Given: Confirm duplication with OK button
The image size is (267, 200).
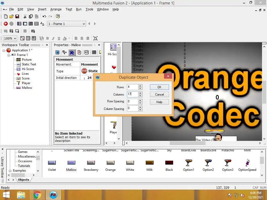Looking at the screenshot, I should [x=159, y=87].
